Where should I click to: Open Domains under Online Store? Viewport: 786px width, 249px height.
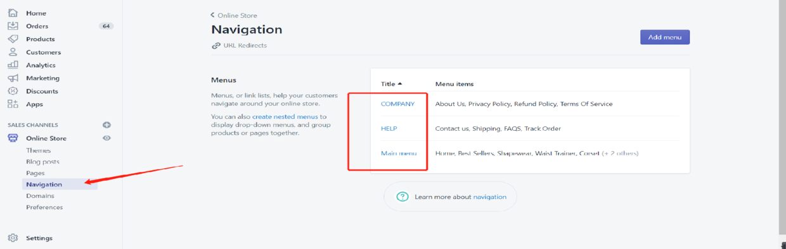click(40, 196)
